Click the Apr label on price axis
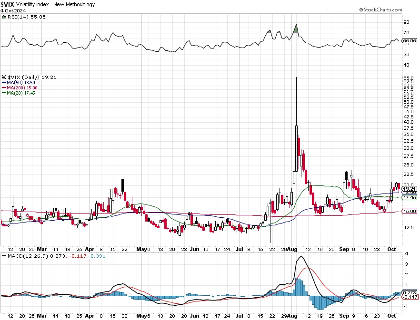 (90, 249)
